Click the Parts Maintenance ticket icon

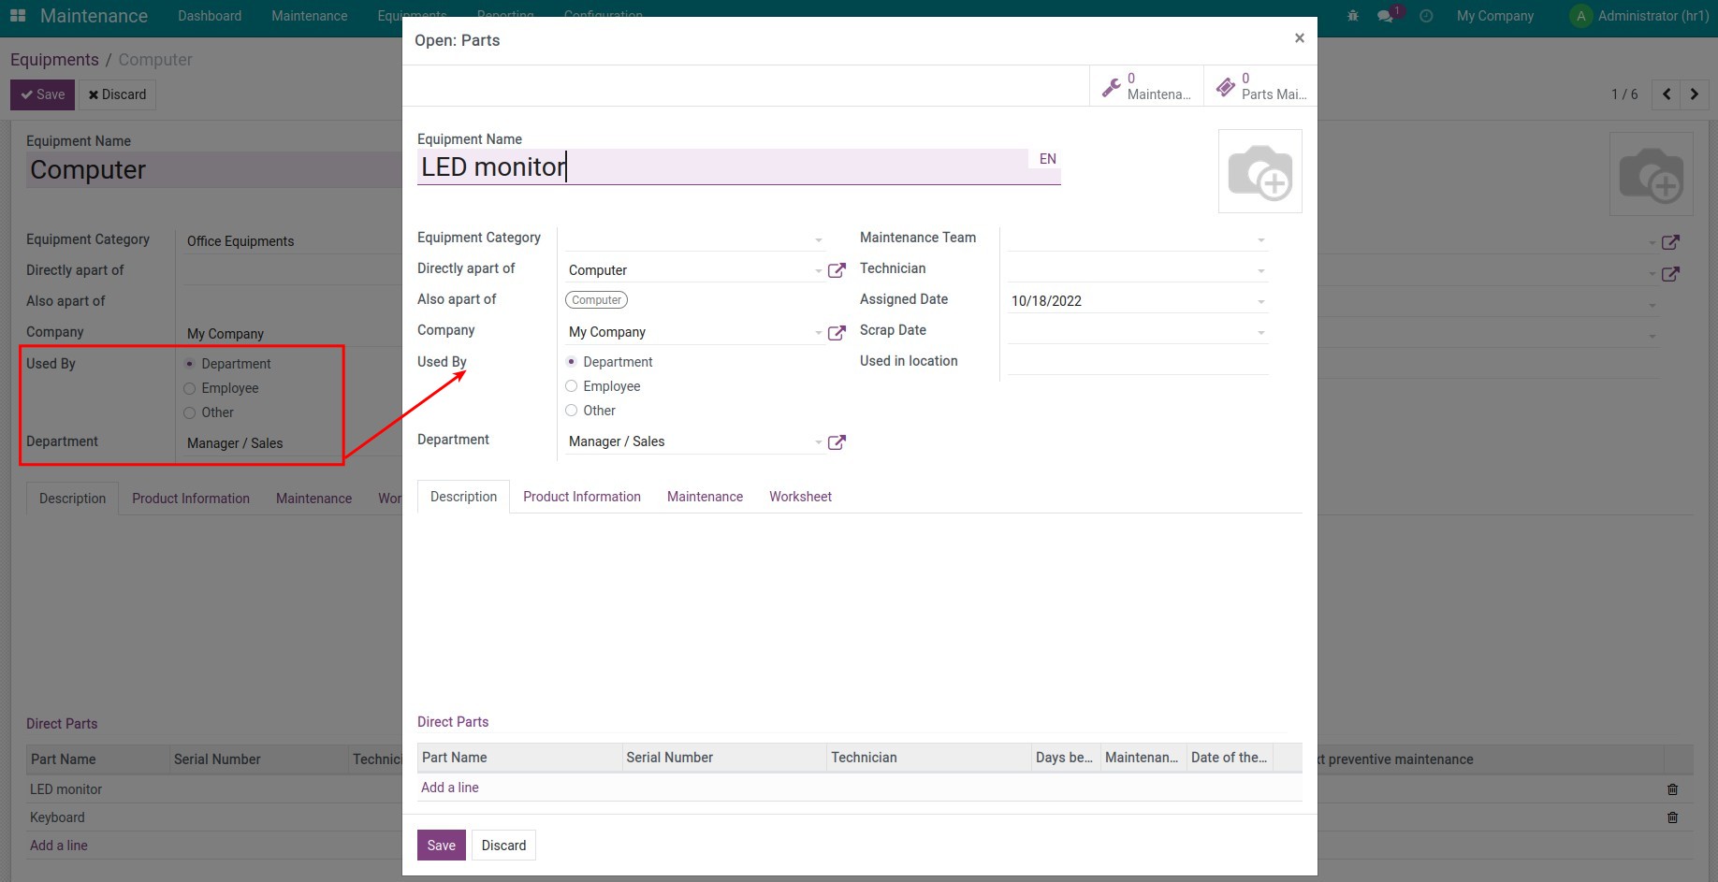pyautogui.click(x=1225, y=87)
